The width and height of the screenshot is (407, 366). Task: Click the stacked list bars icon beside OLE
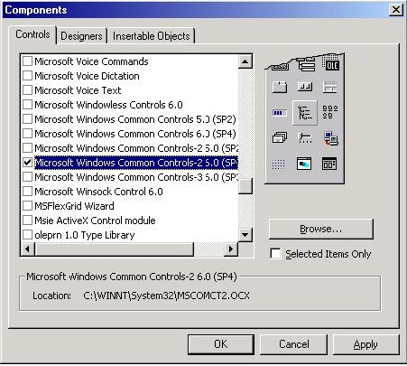click(307, 64)
